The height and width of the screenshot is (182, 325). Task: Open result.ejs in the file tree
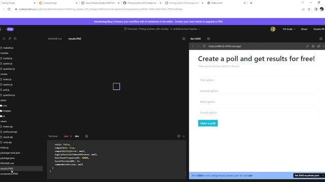click(x=8, y=137)
